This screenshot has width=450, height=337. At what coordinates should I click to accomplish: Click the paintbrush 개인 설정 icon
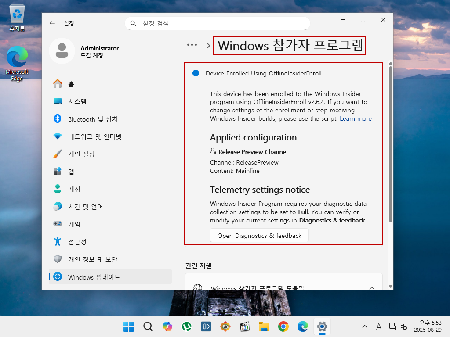pyautogui.click(x=58, y=154)
